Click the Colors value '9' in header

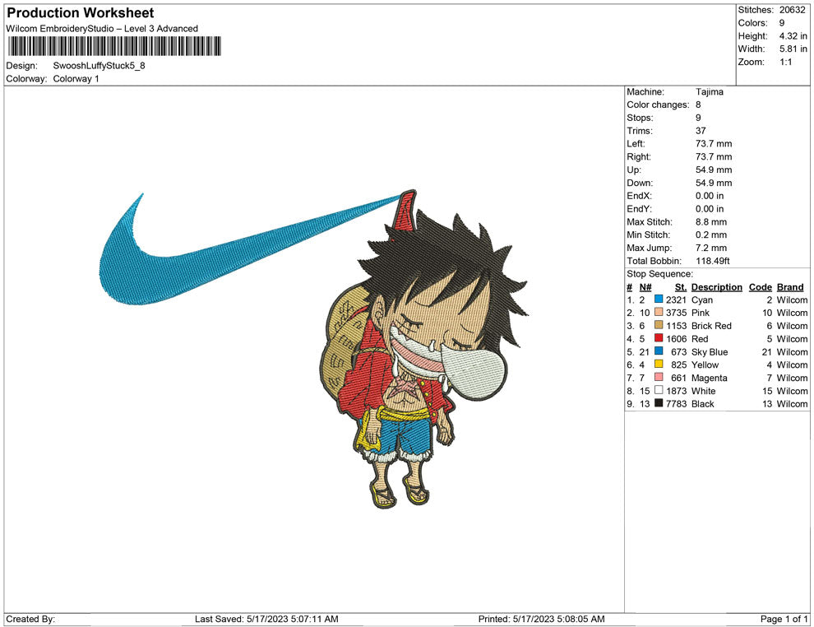tap(782, 23)
